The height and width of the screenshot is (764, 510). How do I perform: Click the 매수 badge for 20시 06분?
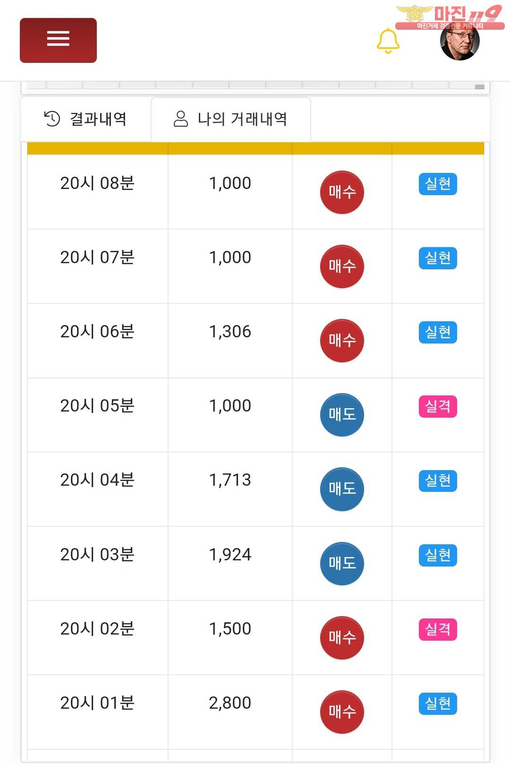tap(342, 340)
